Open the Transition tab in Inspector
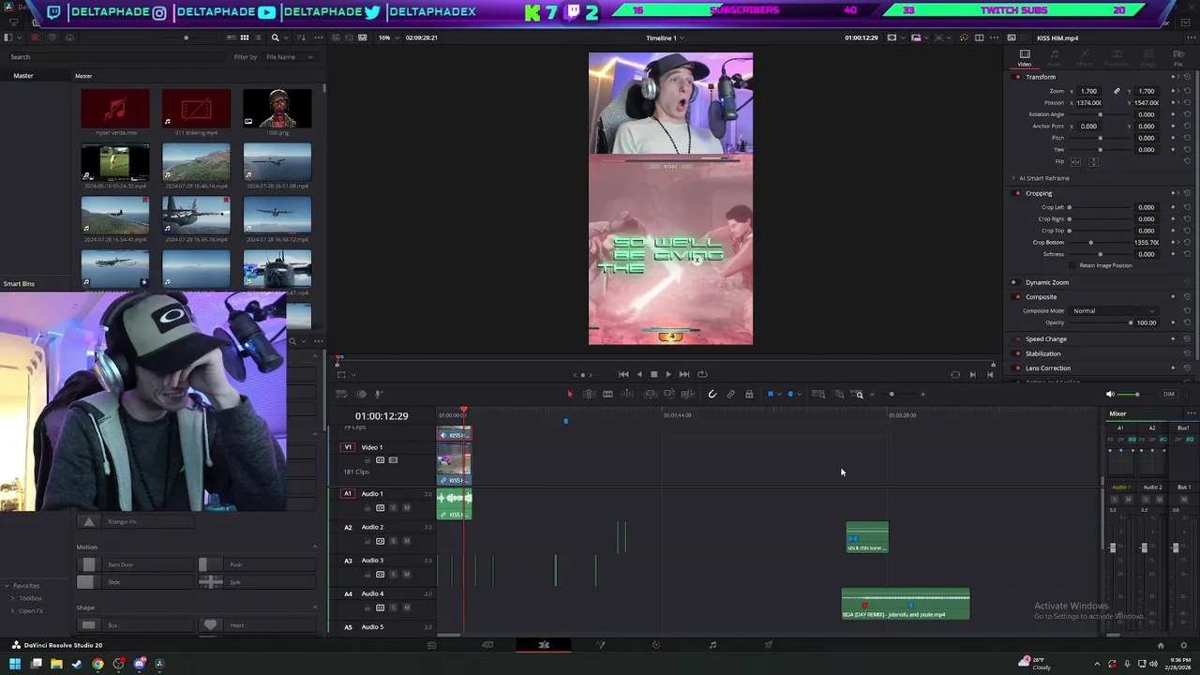This screenshot has height=675, width=1200. [1116, 58]
